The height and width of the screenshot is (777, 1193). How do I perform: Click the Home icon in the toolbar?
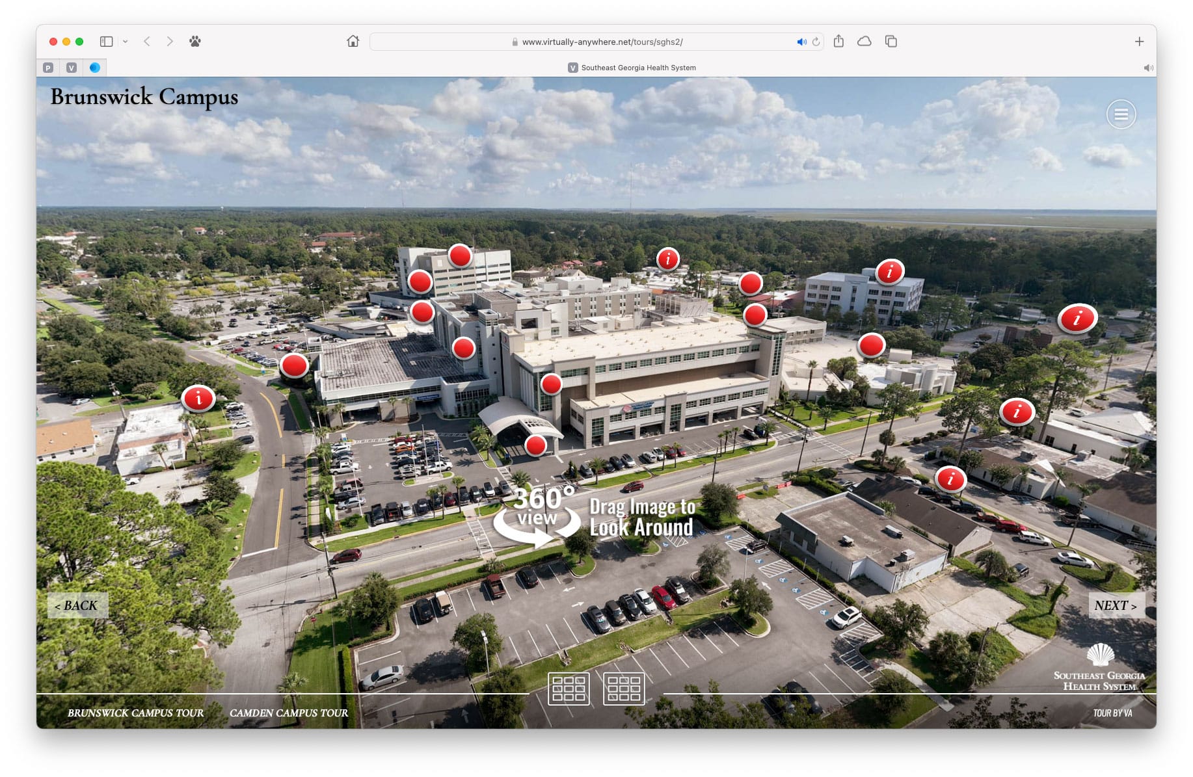[x=353, y=42]
